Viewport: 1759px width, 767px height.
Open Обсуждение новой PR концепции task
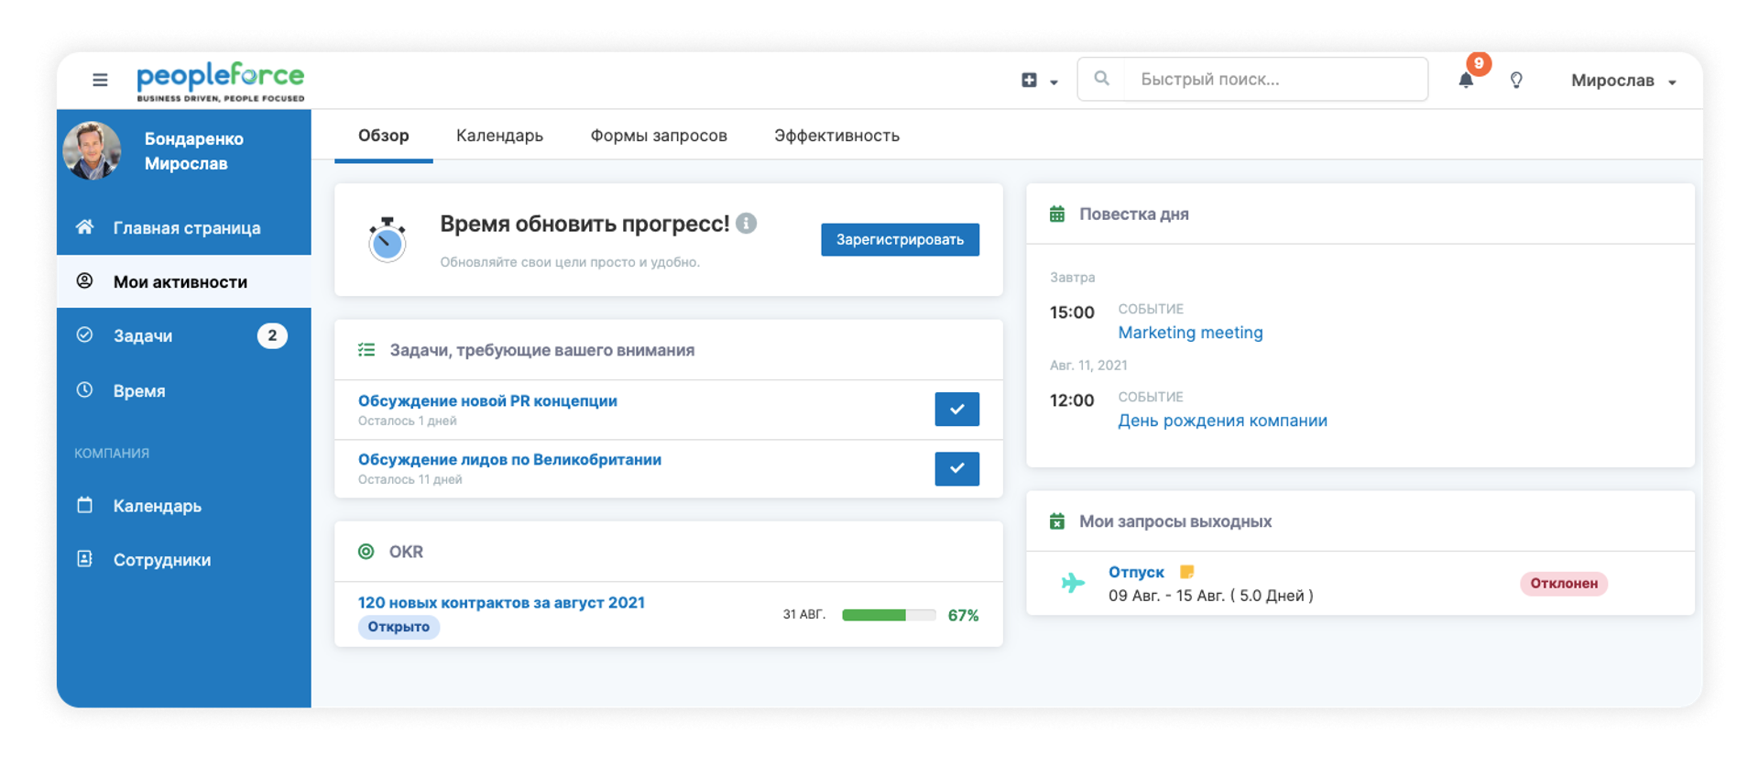click(x=487, y=400)
